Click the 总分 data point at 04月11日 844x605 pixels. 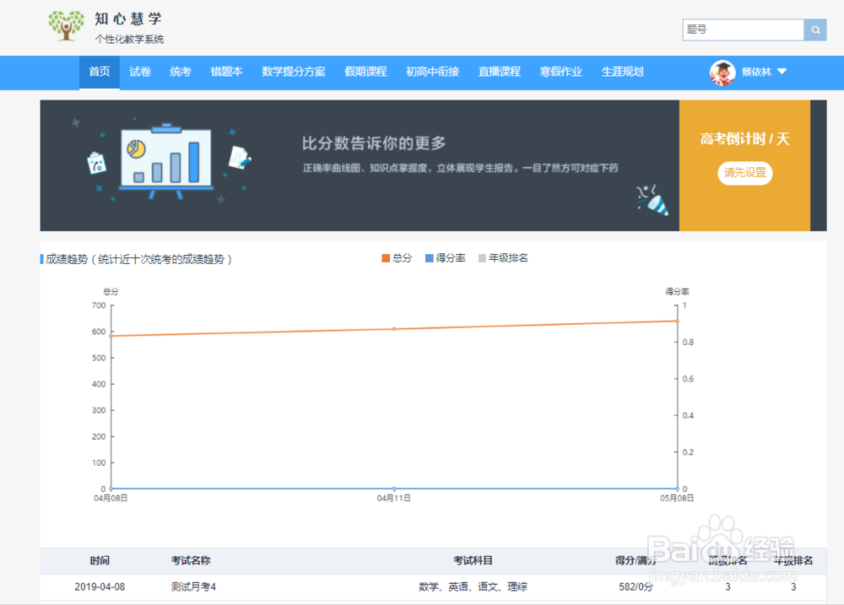(394, 329)
